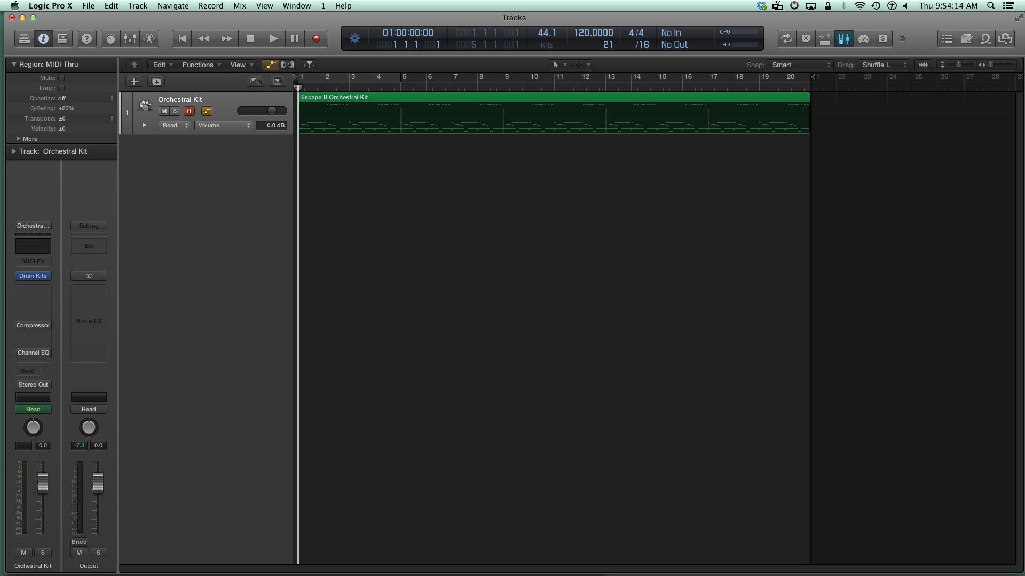The image size is (1025, 576).
Task: Toggle Cycle mode button
Action: 786,38
